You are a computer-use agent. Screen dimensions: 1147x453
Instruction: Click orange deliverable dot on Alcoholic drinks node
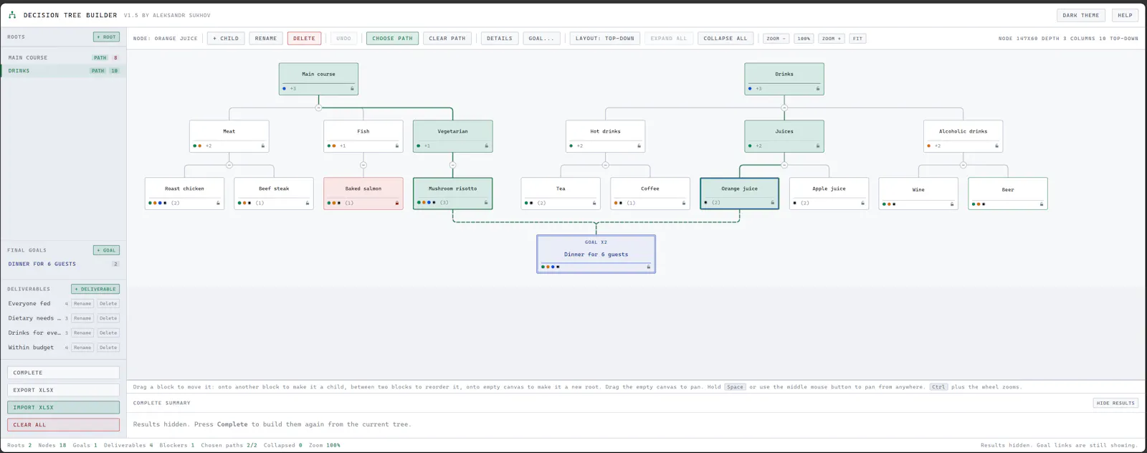click(929, 146)
